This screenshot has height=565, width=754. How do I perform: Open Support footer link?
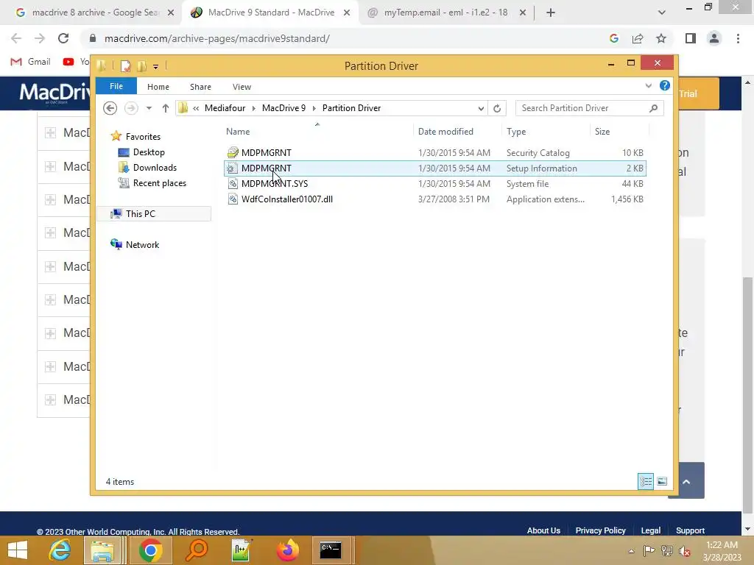(x=690, y=530)
